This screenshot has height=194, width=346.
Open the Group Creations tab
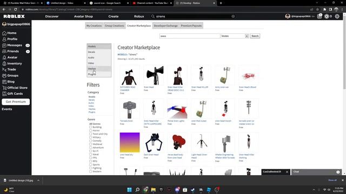[x=114, y=25]
